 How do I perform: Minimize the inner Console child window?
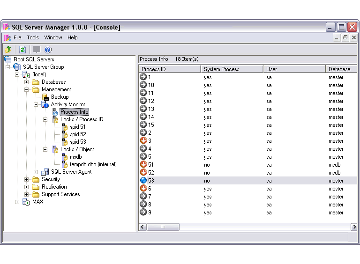tap(337, 37)
